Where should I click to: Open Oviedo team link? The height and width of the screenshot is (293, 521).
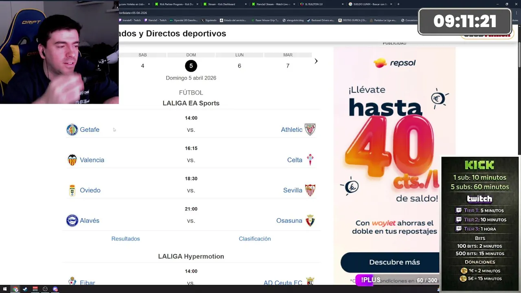pyautogui.click(x=90, y=190)
